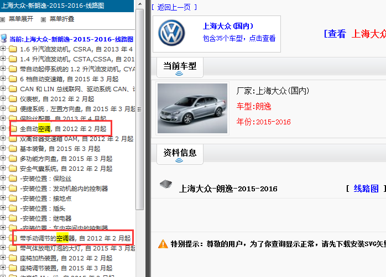
Task: Click folder icon for -安装位置：保险丝
Action: coord(13,179)
